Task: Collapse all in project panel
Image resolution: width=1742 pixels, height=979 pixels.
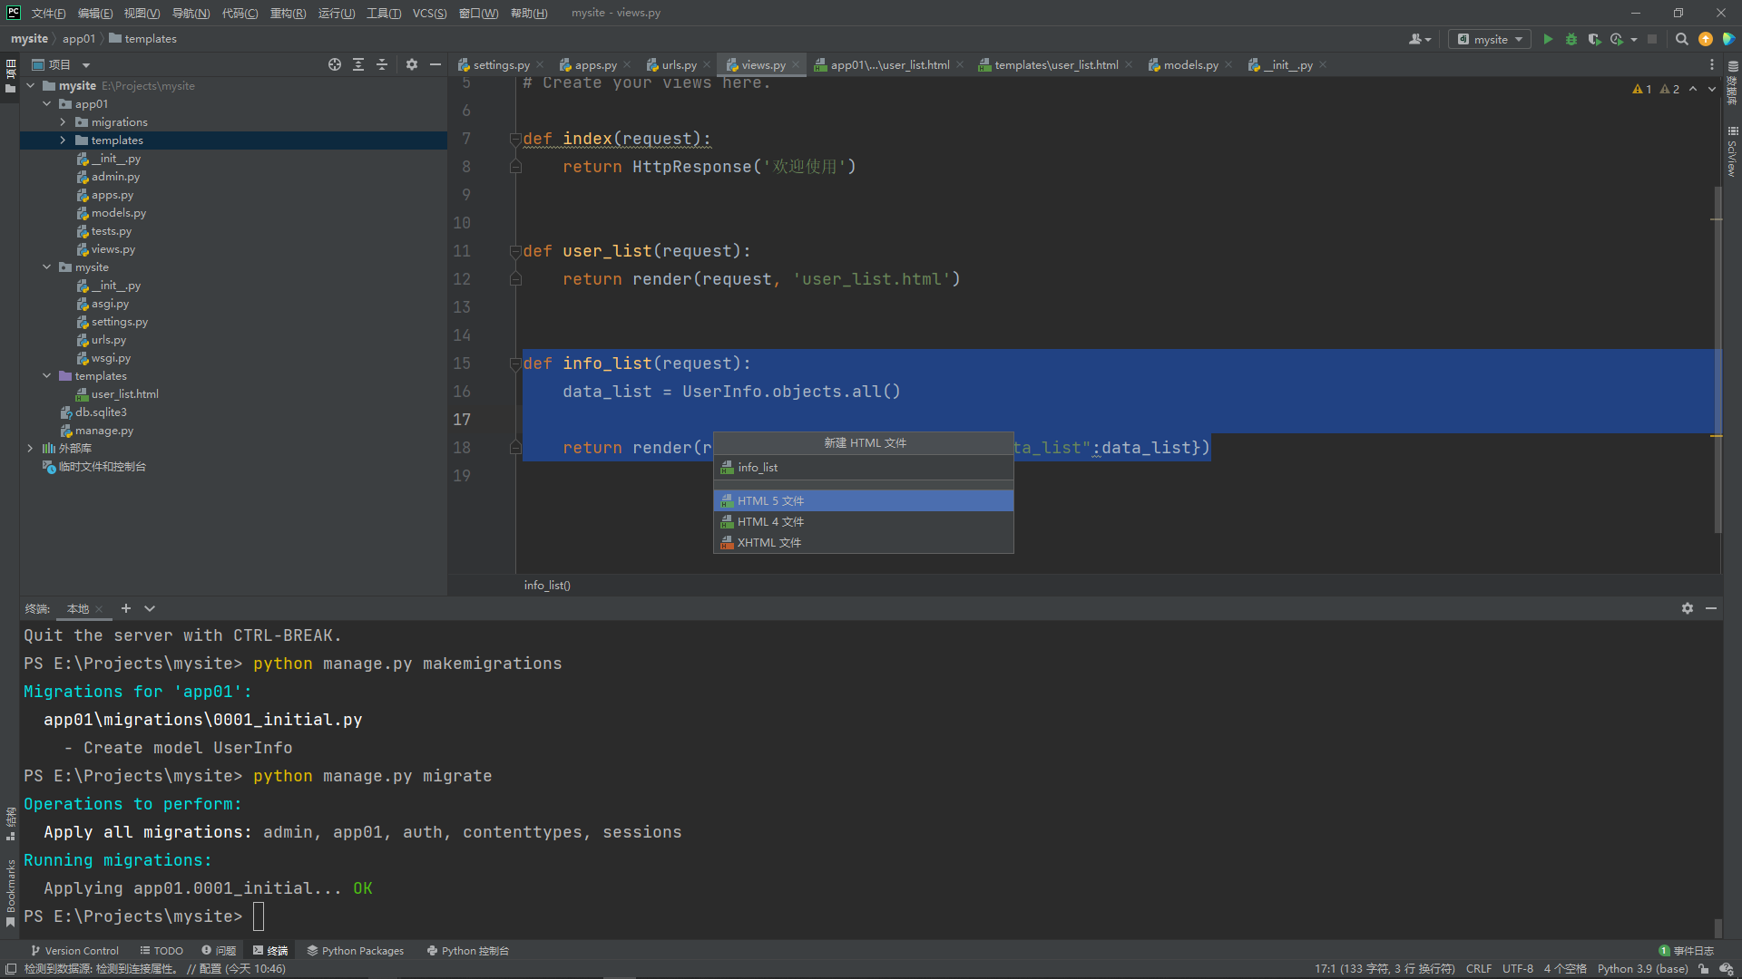Action: (382, 64)
